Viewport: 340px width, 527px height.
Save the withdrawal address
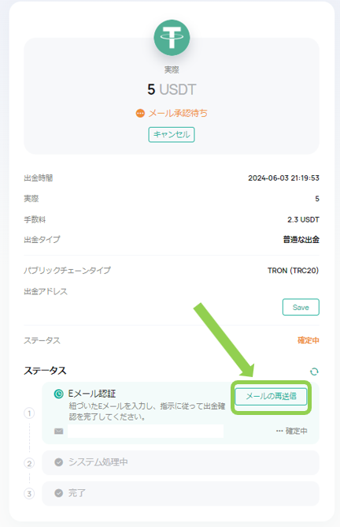click(x=301, y=307)
